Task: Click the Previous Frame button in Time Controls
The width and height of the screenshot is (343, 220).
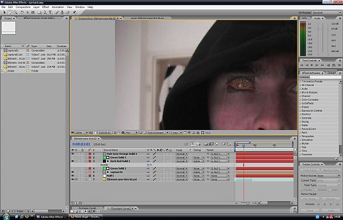Action: [x=307, y=65]
